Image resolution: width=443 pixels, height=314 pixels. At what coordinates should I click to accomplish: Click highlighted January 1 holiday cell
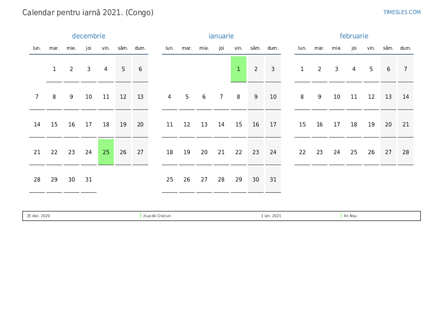click(x=238, y=69)
